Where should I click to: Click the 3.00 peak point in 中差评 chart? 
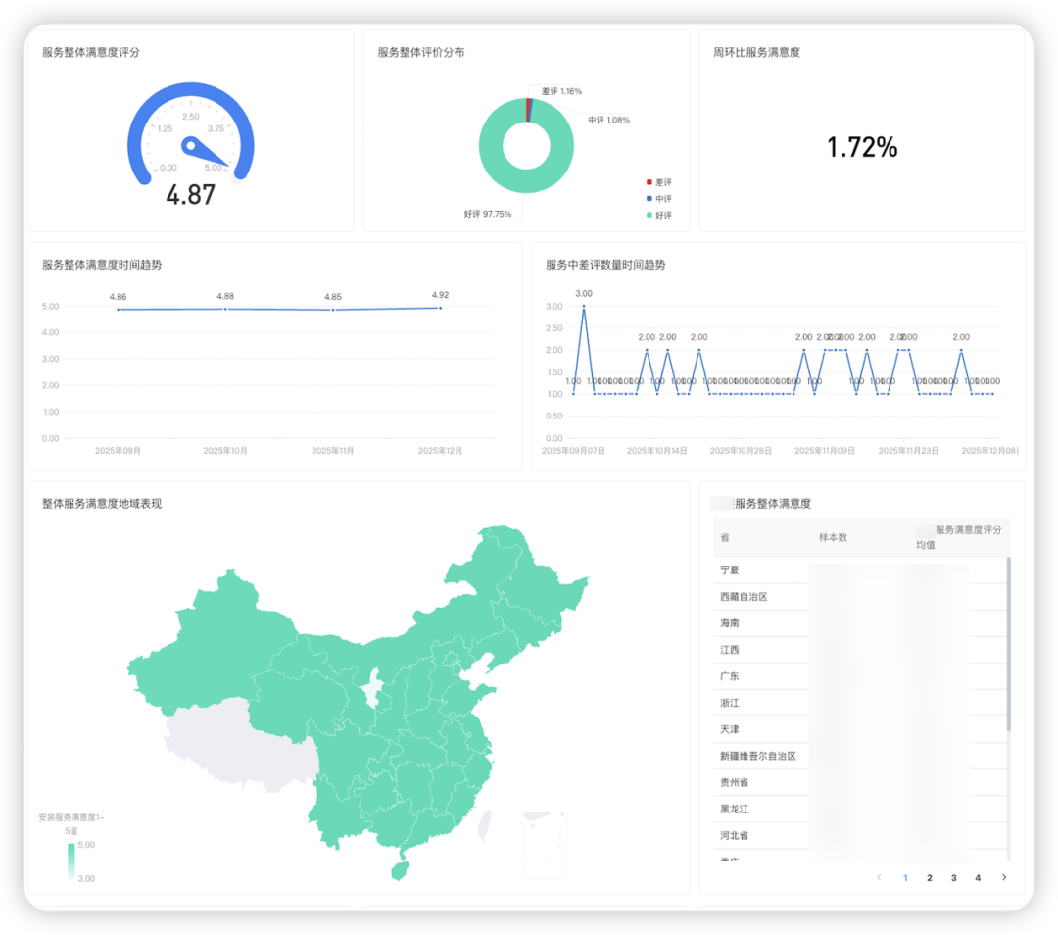[584, 306]
